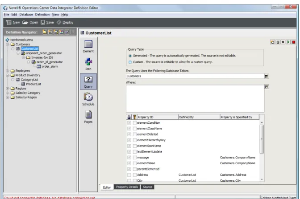The width and height of the screenshot is (300, 199).
Task: Select the Pages panel icon
Action: tap(88, 117)
